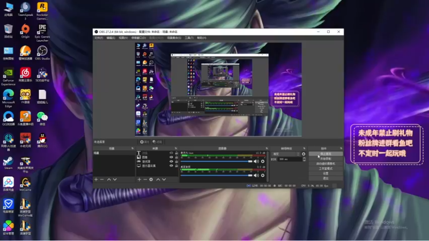Click the 300 ms duration field
The image size is (429, 241).
290,159
